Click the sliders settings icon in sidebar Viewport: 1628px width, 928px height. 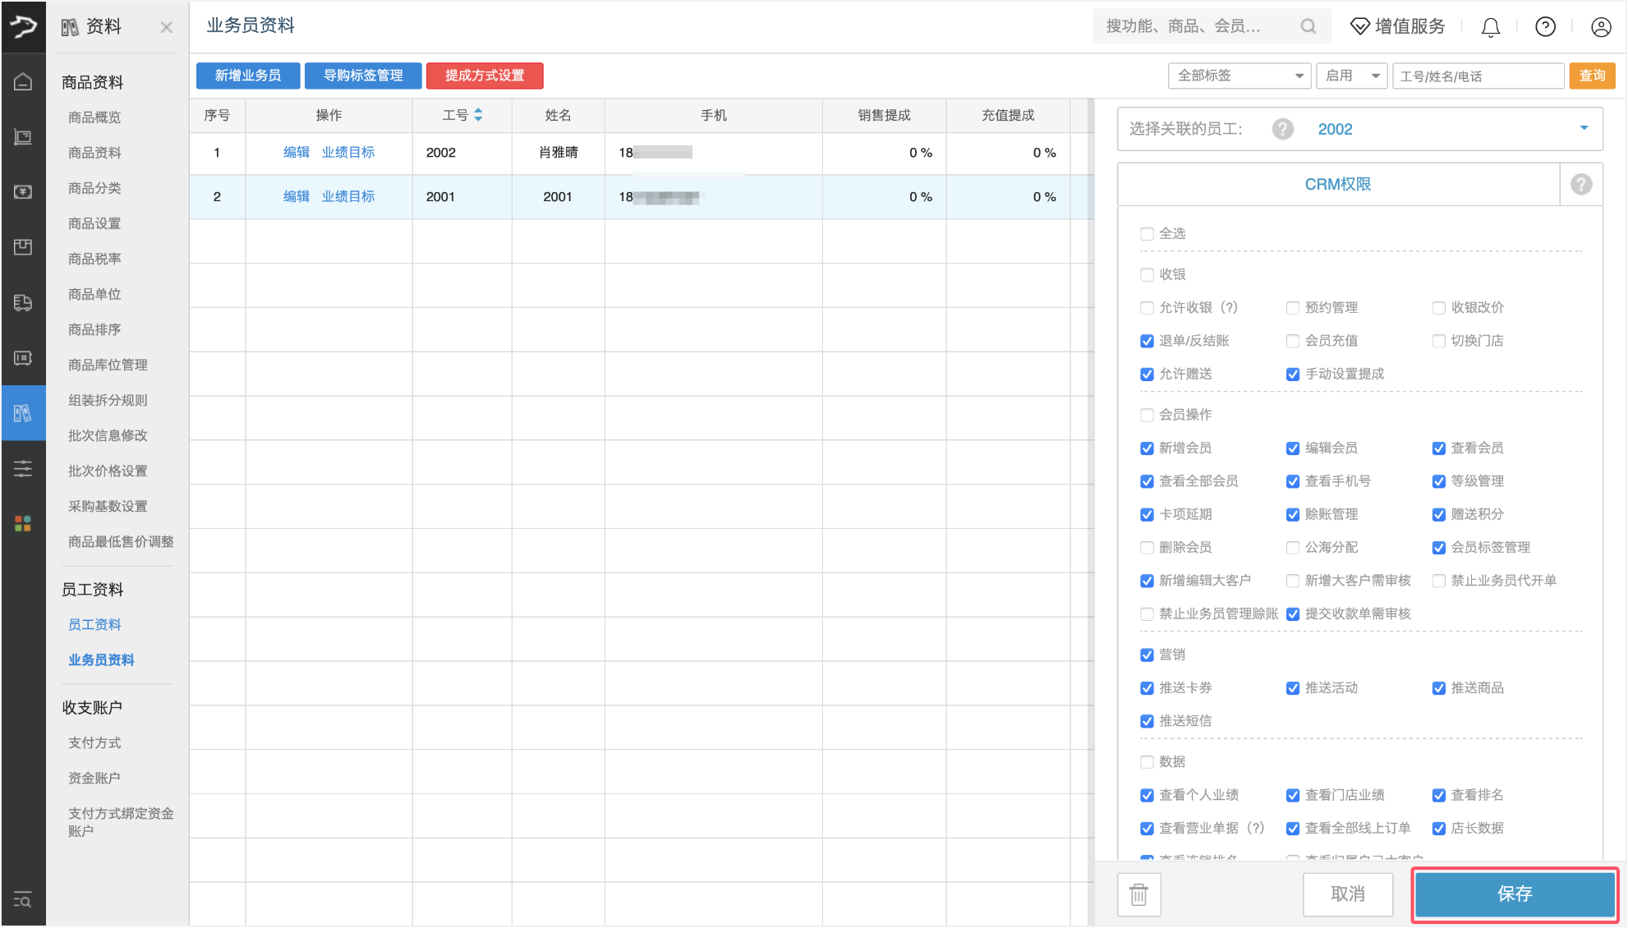pyautogui.click(x=23, y=469)
